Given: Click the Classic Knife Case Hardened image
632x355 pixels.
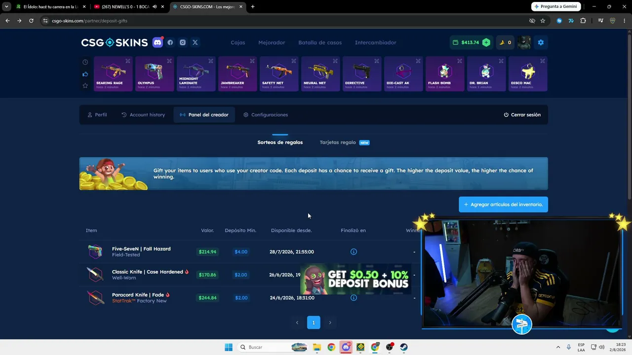Looking at the screenshot, I should tap(95, 275).
